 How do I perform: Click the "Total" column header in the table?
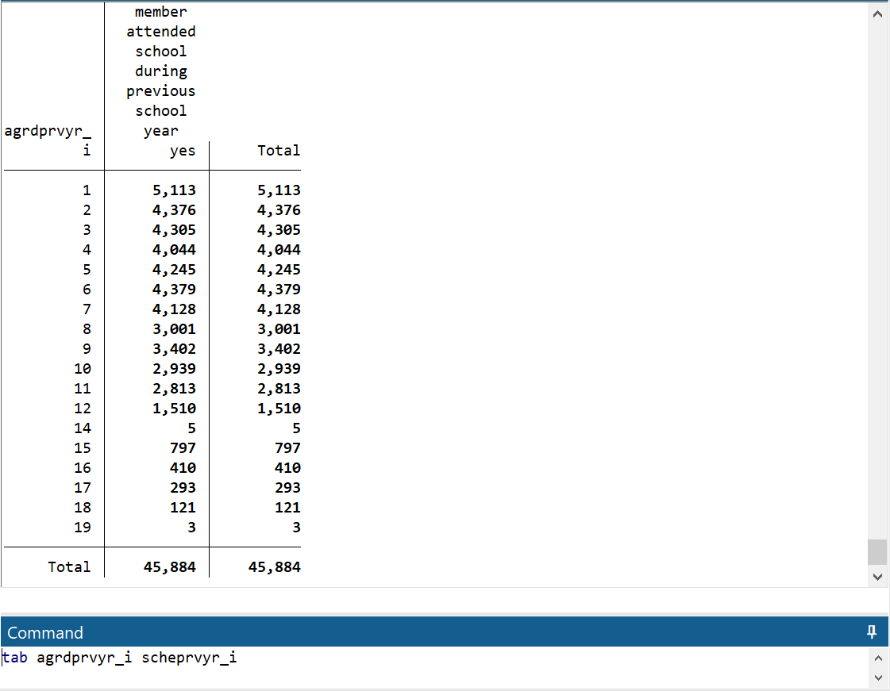coord(278,151)
